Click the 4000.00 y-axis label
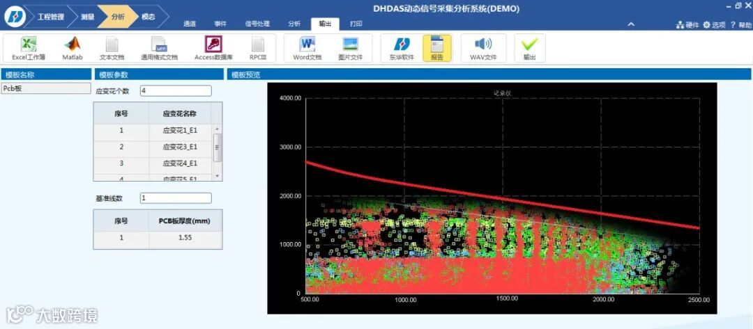Viewport: 753px width, 329px height. click(290, 98)
